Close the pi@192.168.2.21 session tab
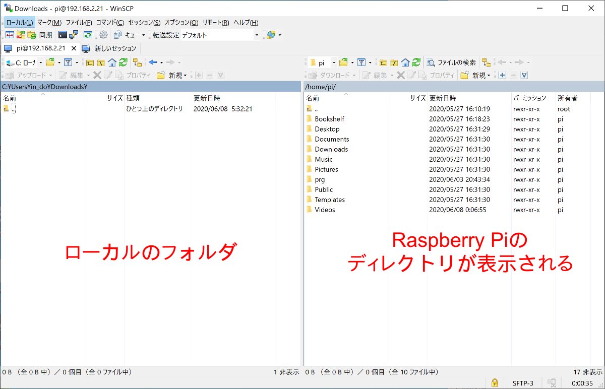Image resolution: width=605 pixels, height=389 pixels. [74, 49]
